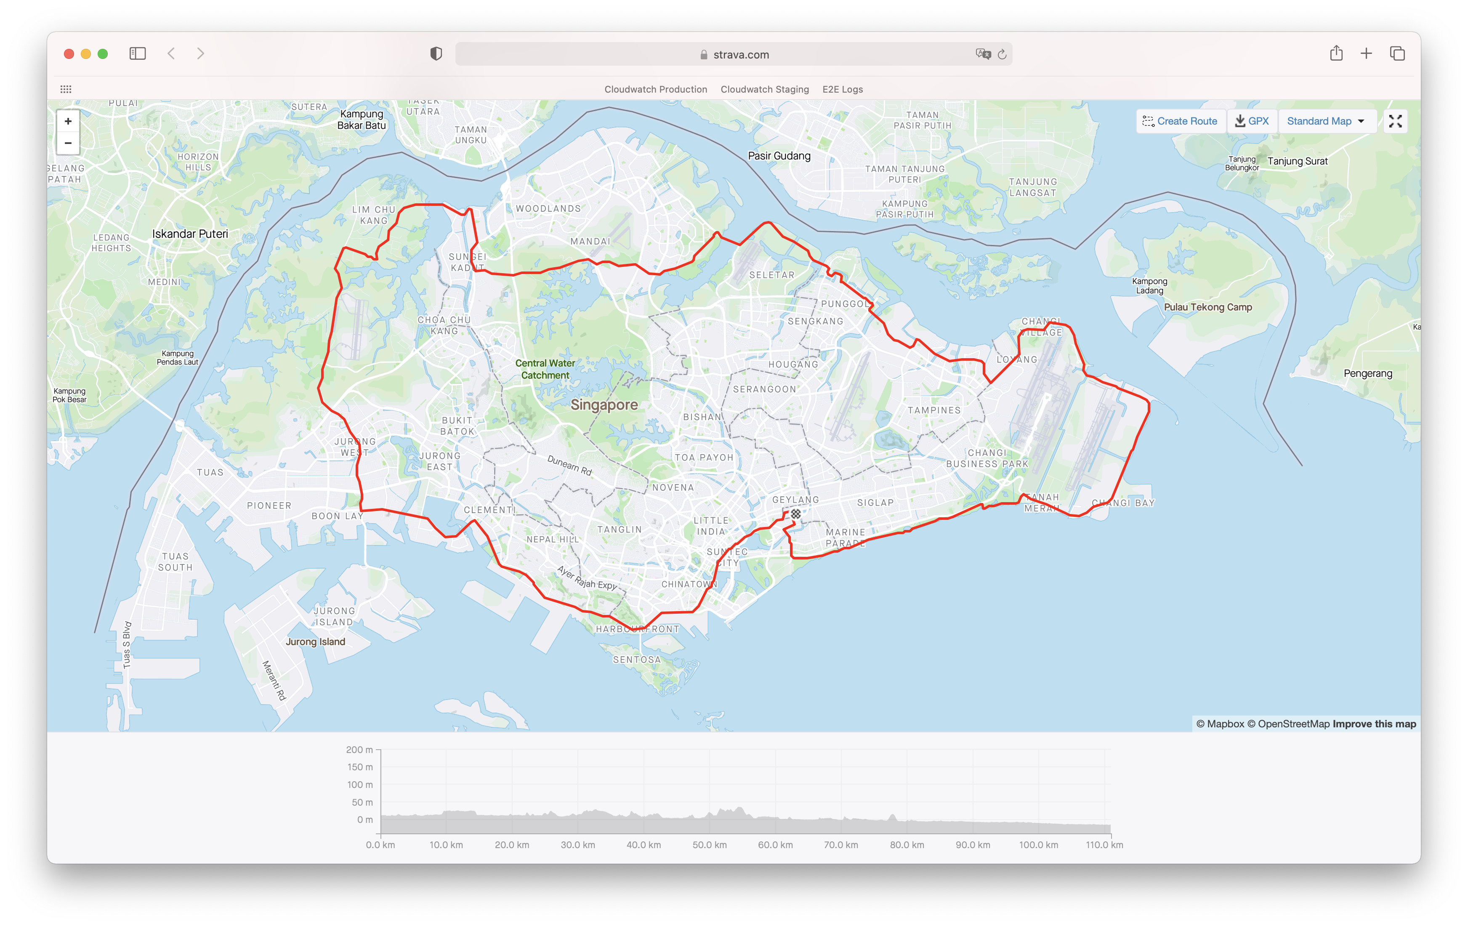The width and height of the screenshot is (1468, 926).
Task: Zoom out with the map minus button
Action: click(x=68, y=143)
